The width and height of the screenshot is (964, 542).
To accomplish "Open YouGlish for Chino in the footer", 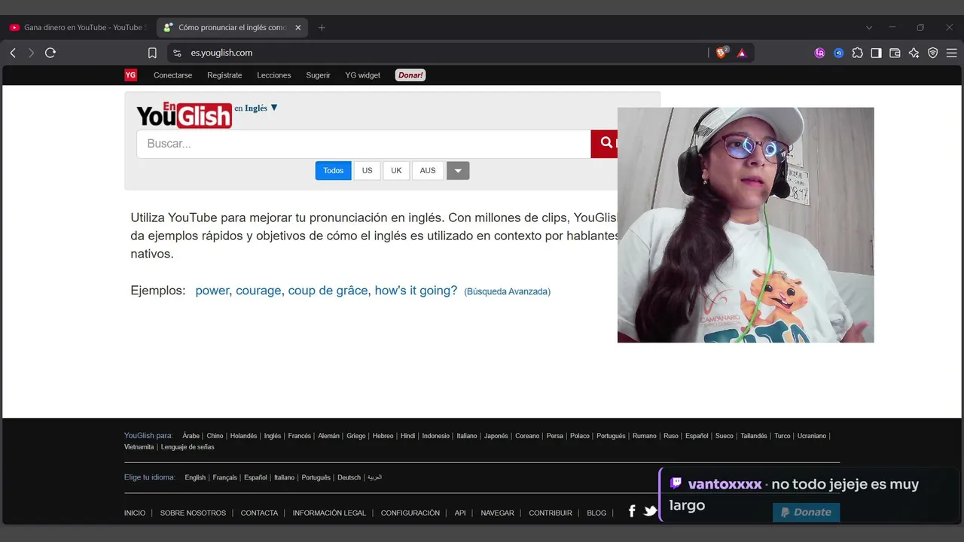I will pos(215,436).
